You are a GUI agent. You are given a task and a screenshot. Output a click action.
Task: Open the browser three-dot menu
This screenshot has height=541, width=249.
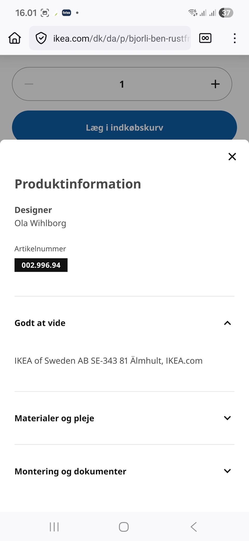234,38
